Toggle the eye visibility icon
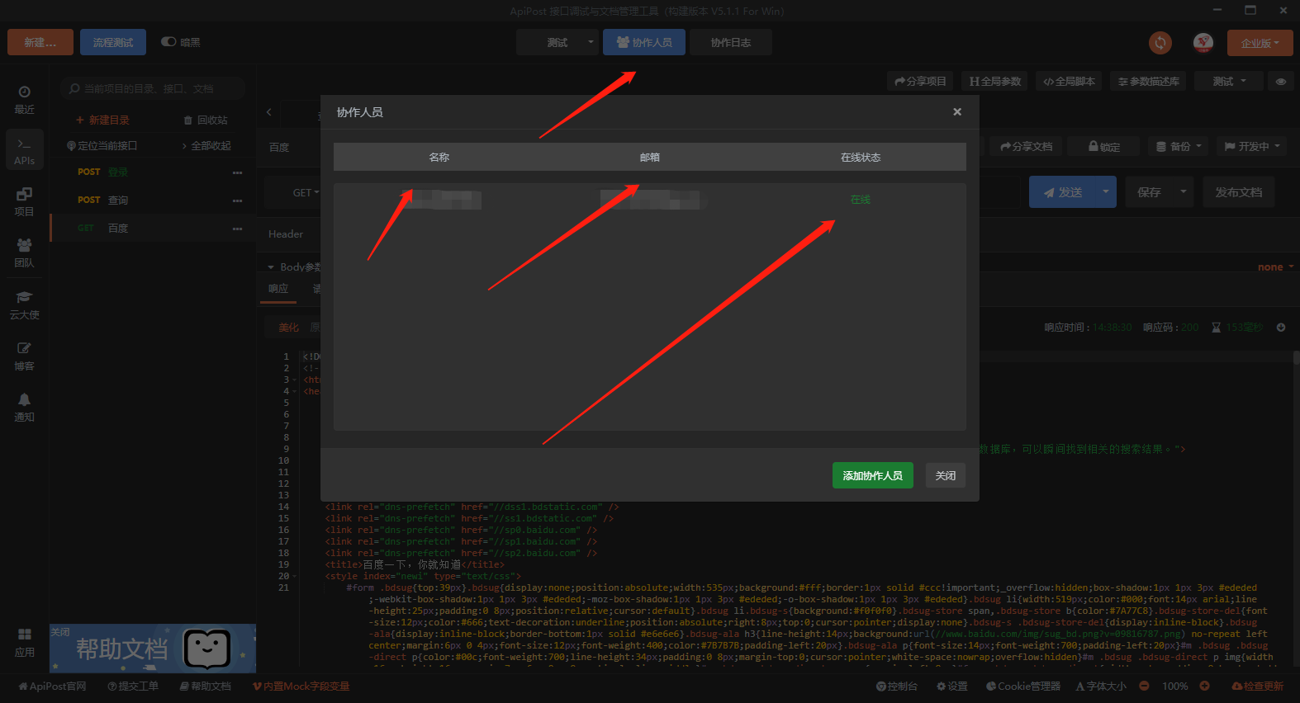 (x=1280, y=82)
